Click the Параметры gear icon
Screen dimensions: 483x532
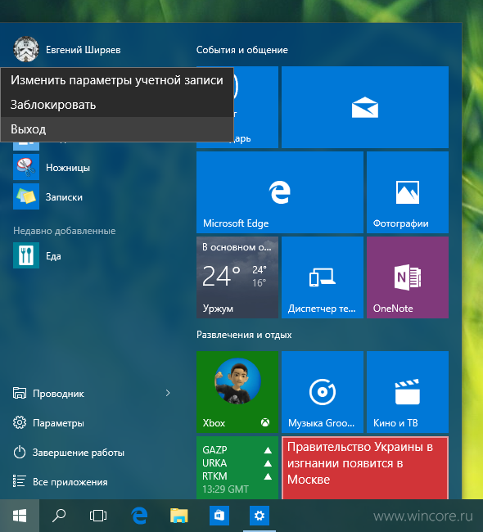(20, 423)
